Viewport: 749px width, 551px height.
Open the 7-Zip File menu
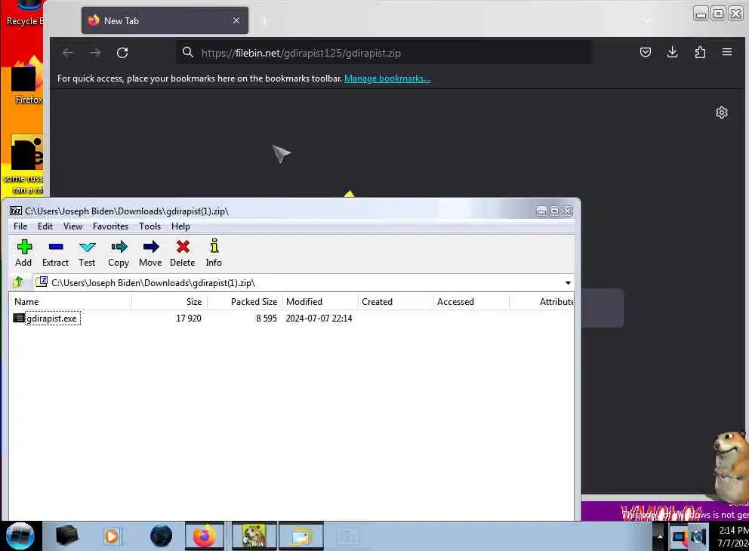coord(20,226)
